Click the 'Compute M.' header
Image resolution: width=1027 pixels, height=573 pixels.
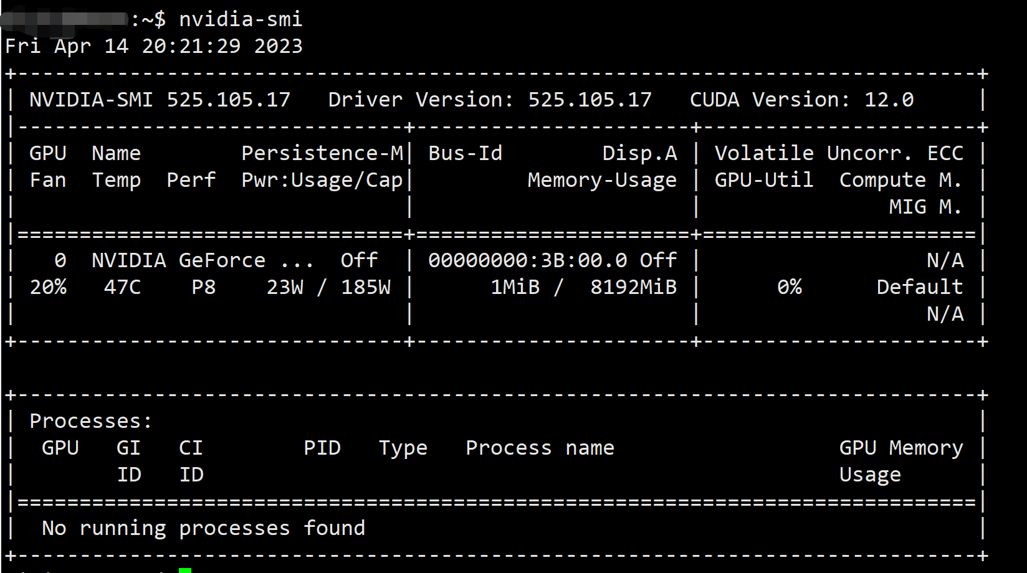coord(901,181)
